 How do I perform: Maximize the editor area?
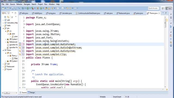pyautogui.click(x=166, y=13)
